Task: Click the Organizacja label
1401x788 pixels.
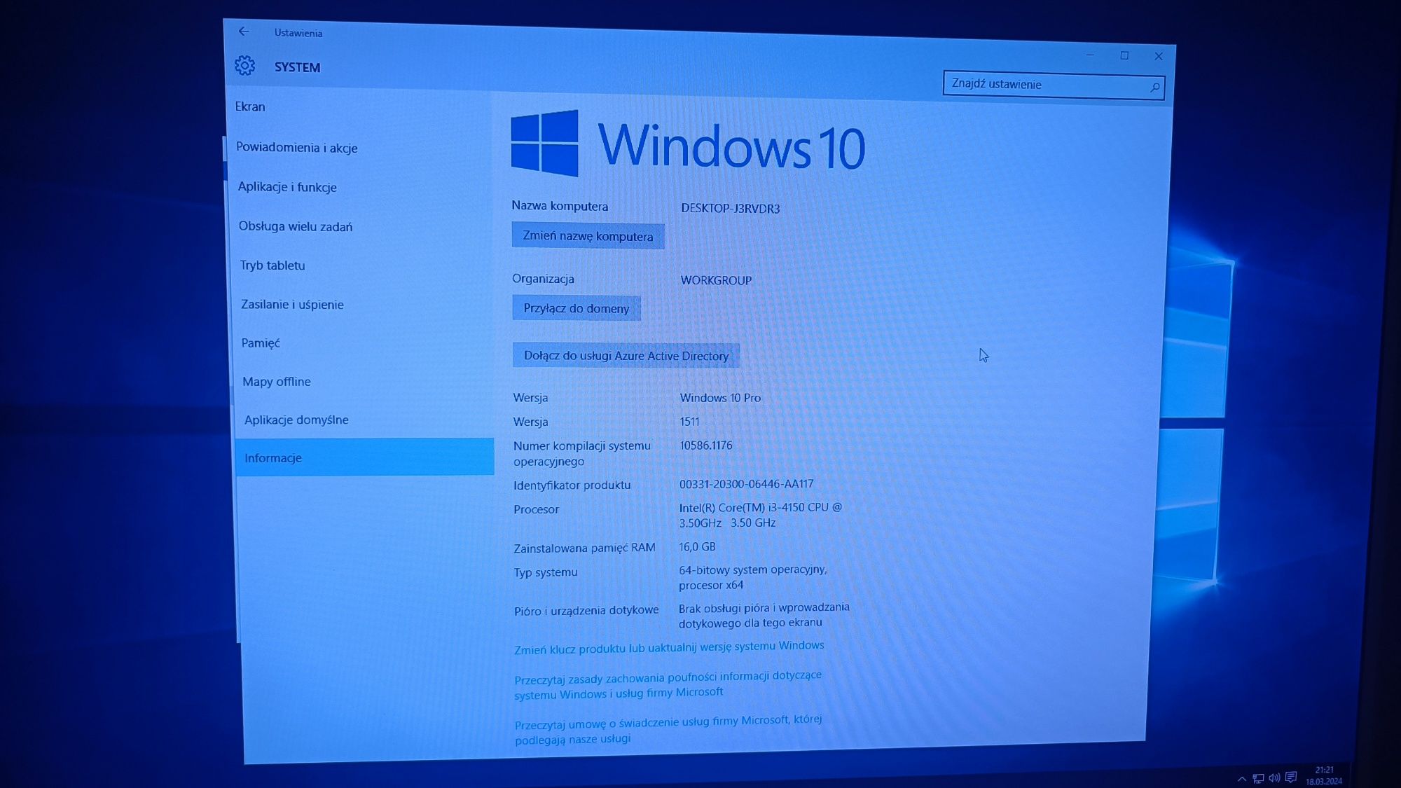Action: click(543, 279)
